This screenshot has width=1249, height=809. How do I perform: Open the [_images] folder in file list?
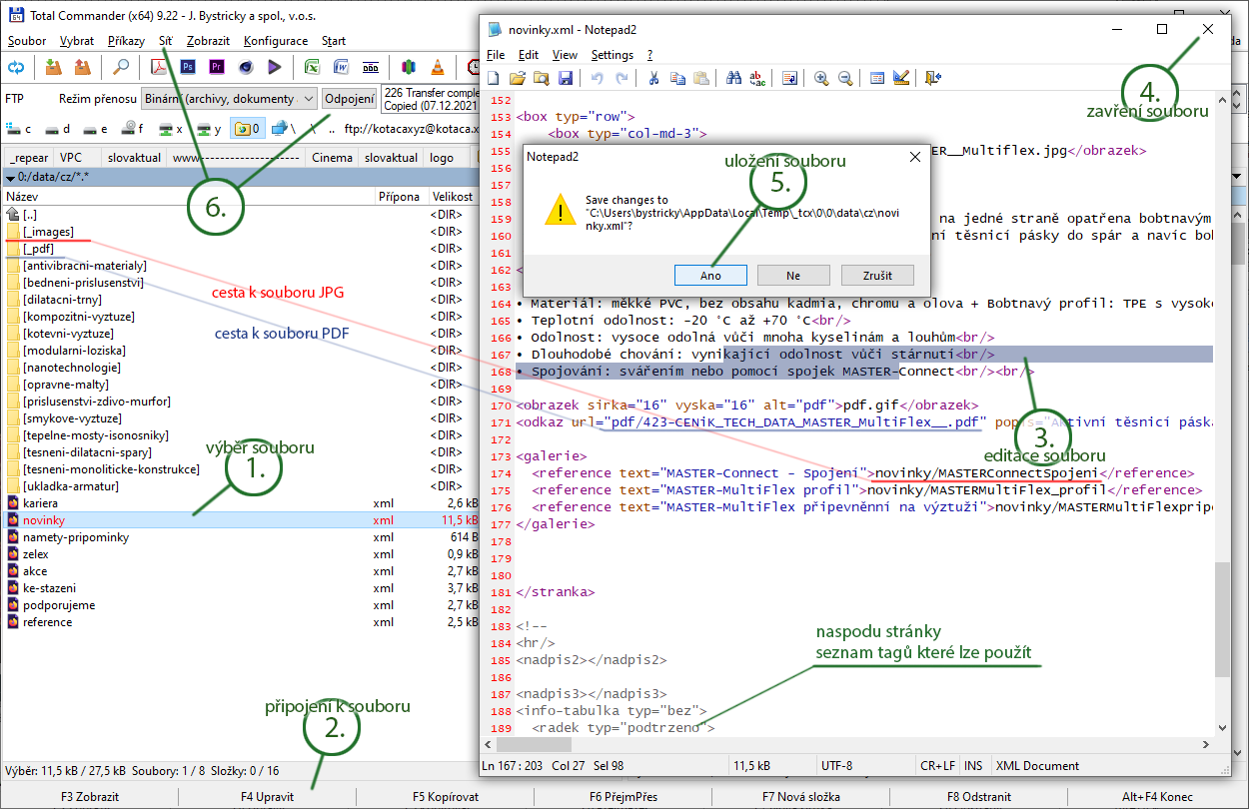tap(48, 232)
